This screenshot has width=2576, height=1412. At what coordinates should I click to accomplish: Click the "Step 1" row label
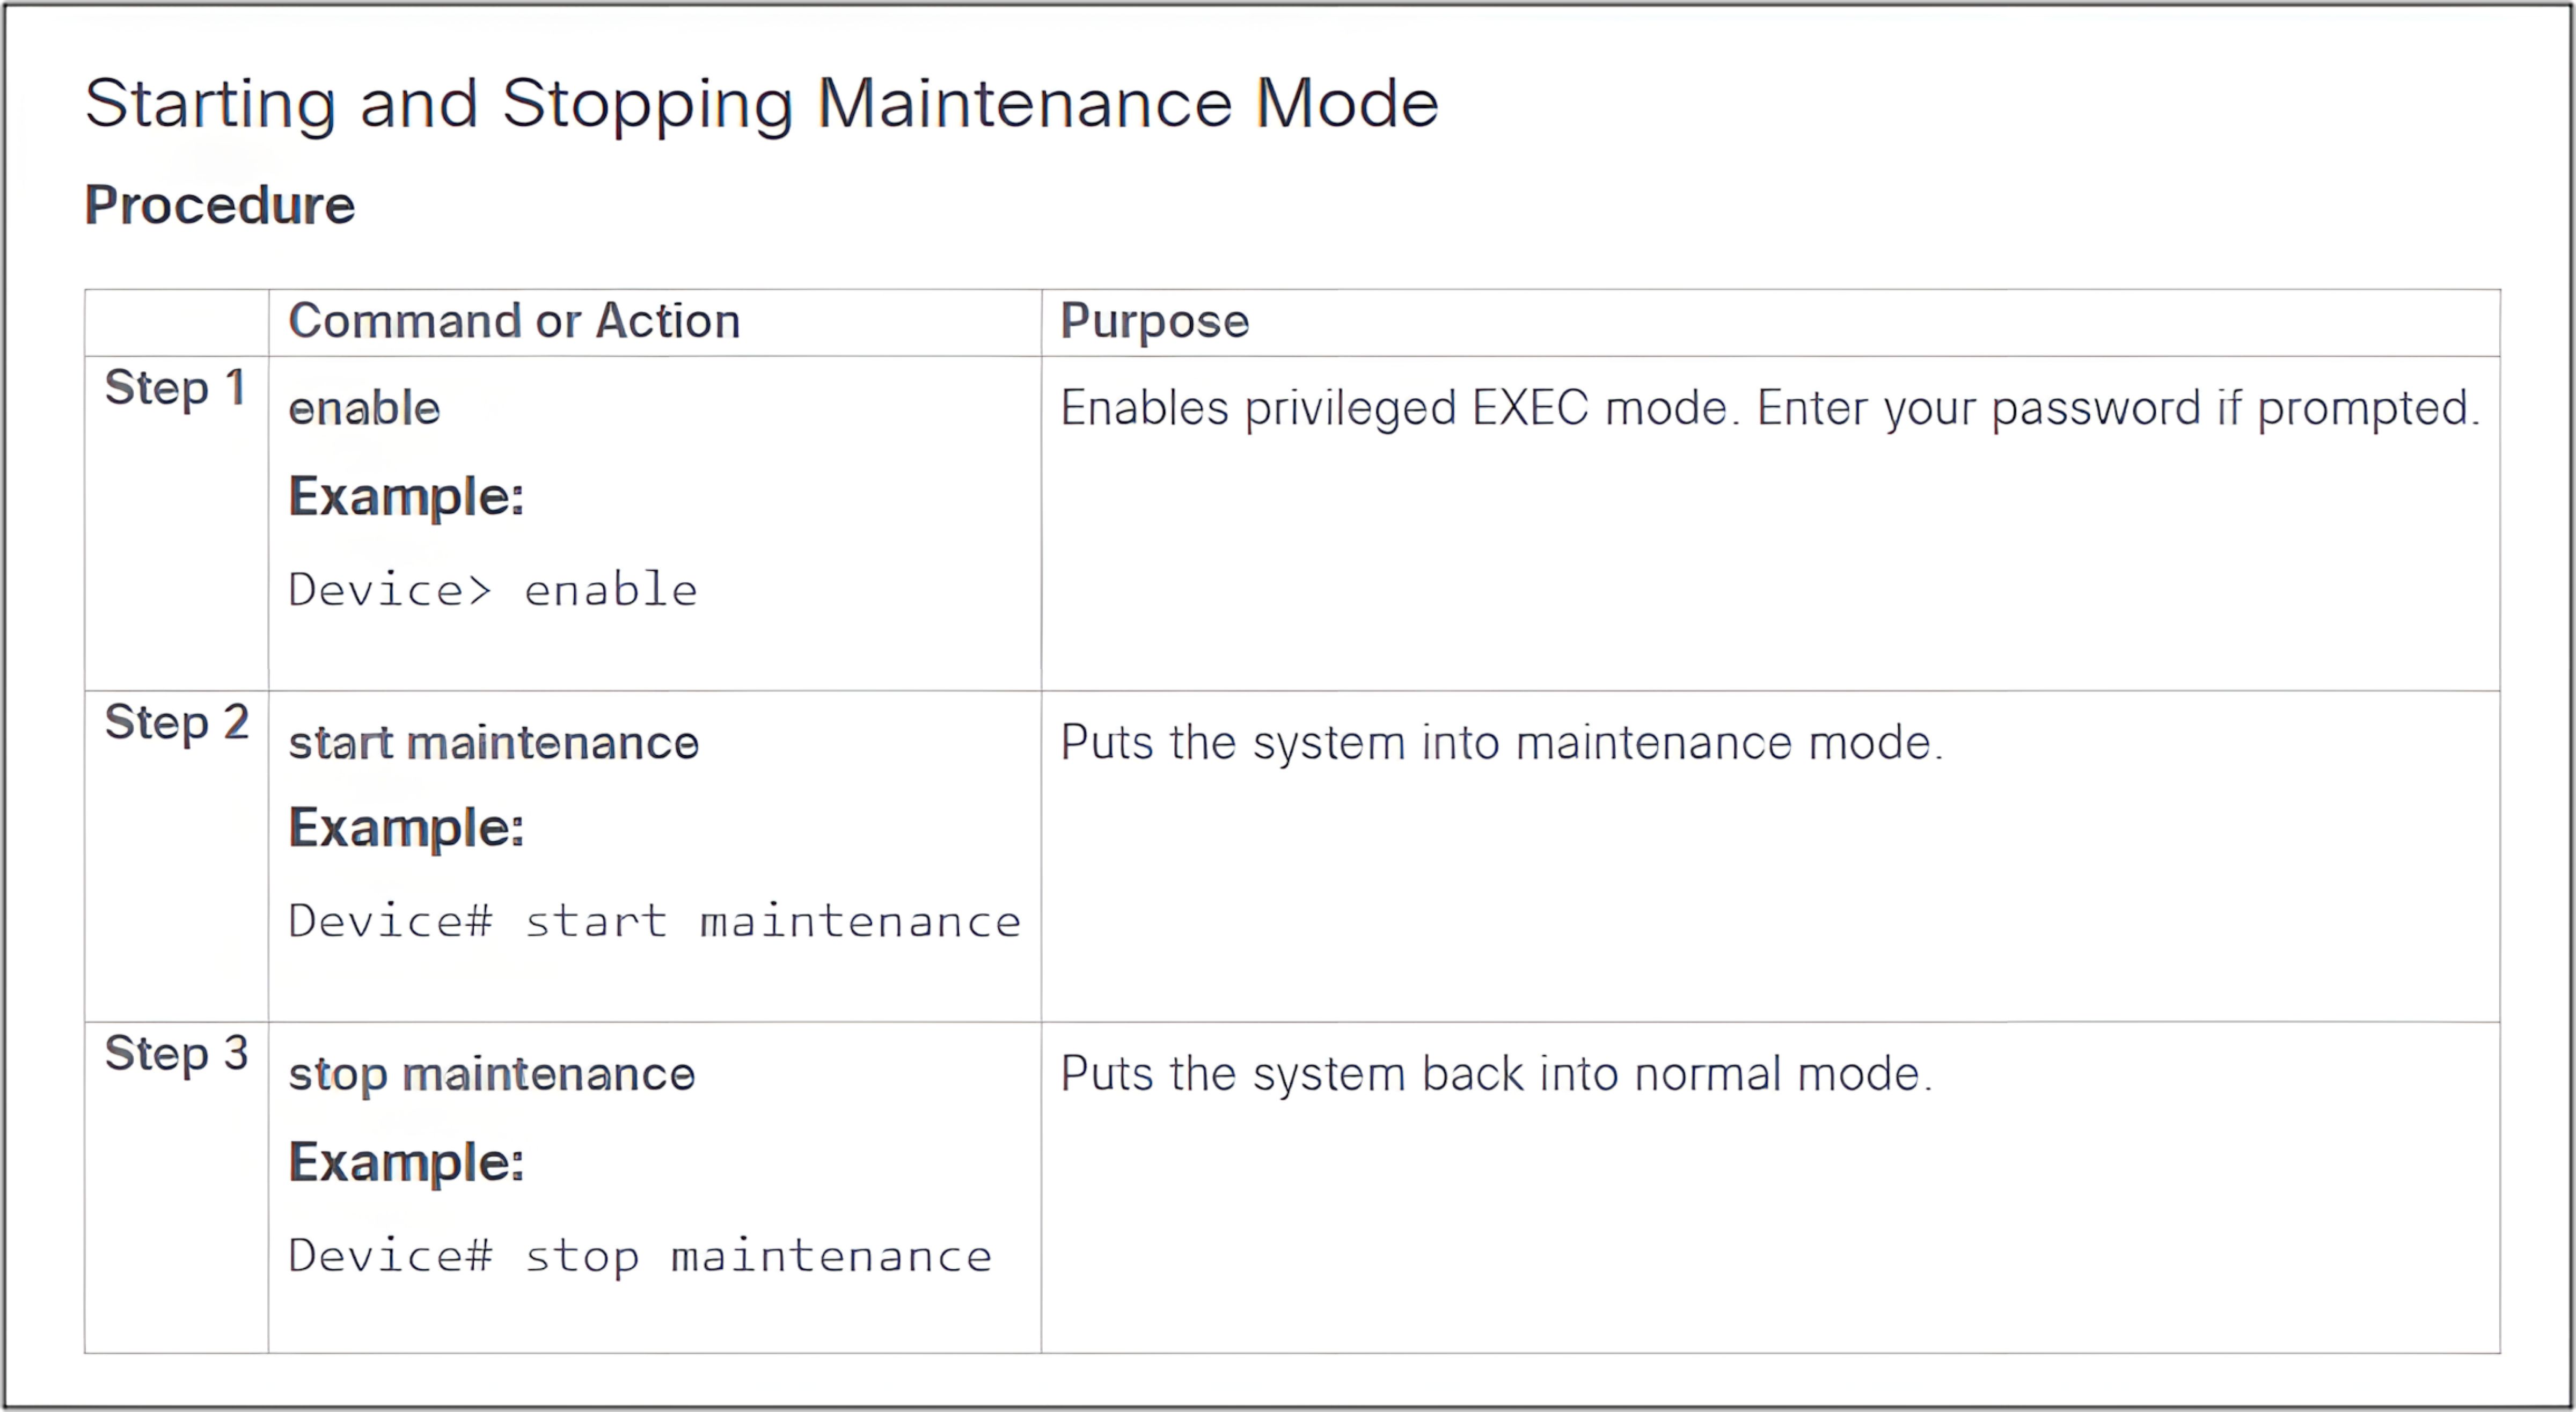pos(175,388)
